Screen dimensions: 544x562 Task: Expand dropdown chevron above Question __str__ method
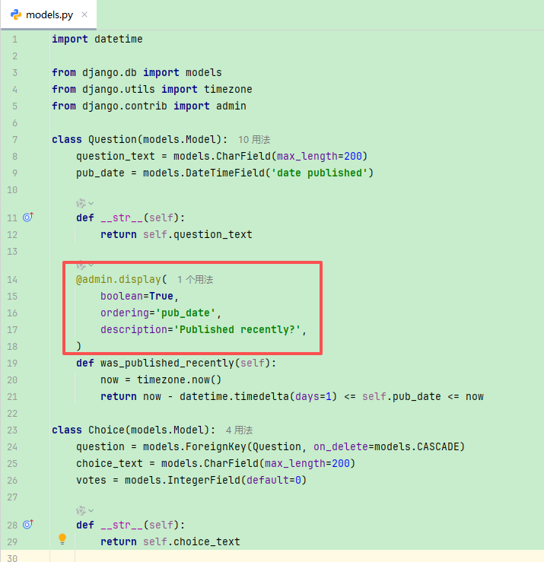click(91, 204)
